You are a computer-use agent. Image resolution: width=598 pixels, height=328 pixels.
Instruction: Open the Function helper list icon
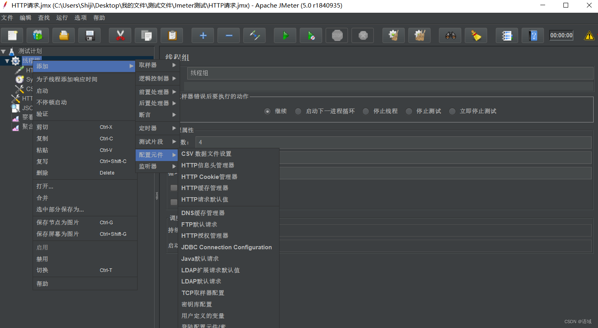(507, 35)
